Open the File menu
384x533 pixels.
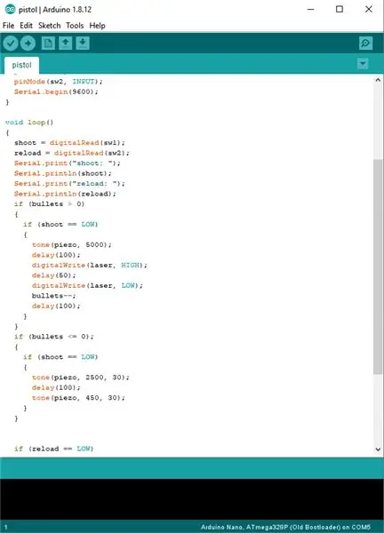click(9, 26)
